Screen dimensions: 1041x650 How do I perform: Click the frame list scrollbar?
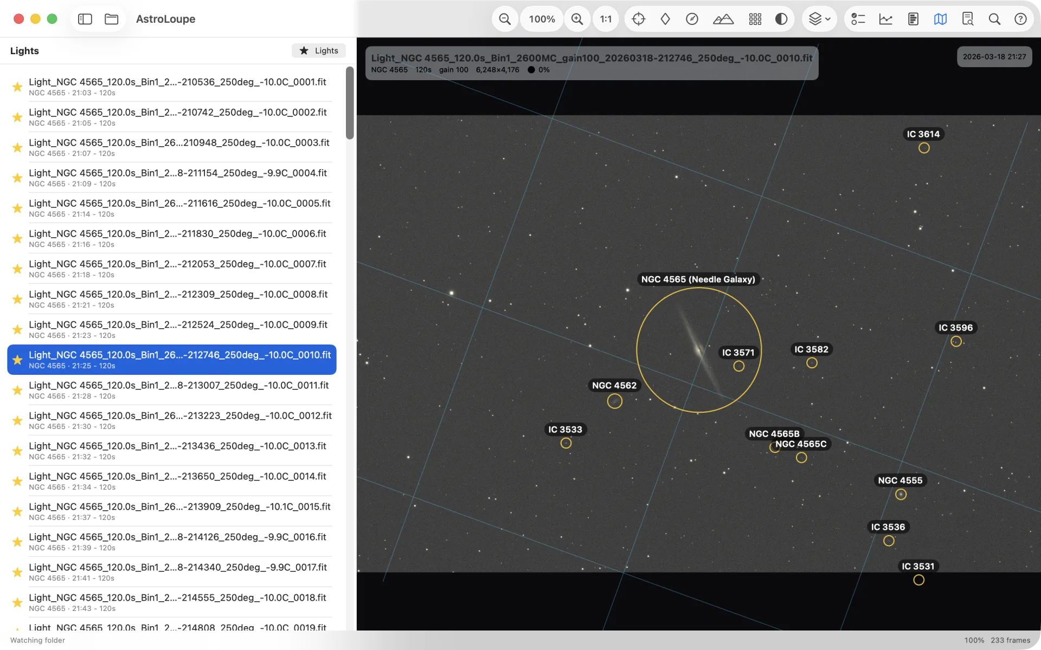point(350,103)
